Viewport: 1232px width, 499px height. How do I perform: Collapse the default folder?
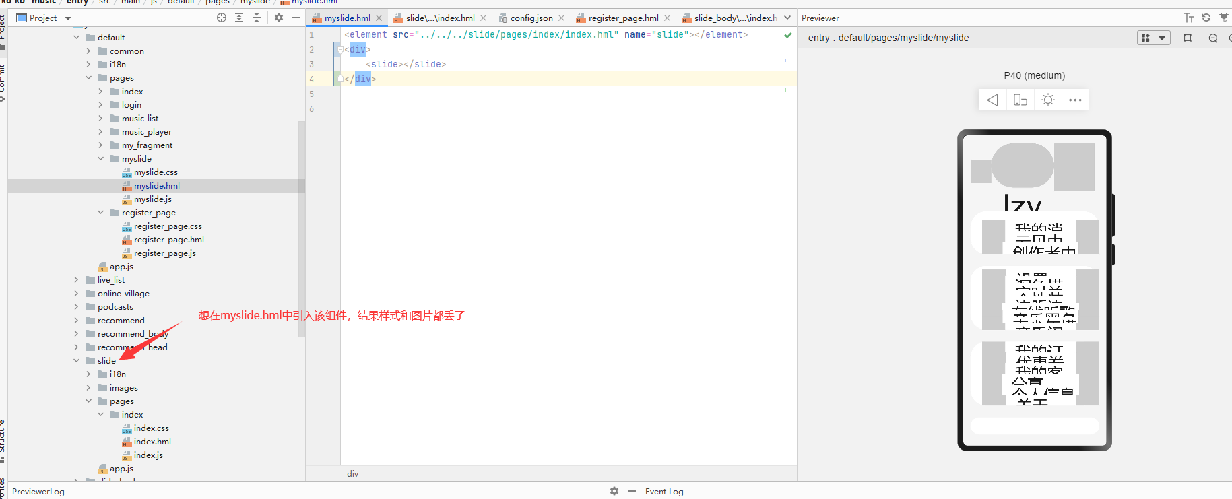click(76, 37)
